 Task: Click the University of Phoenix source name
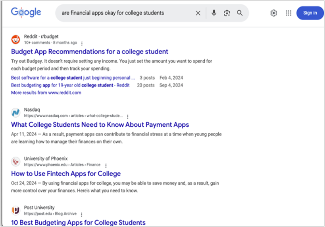coord(46,158)
